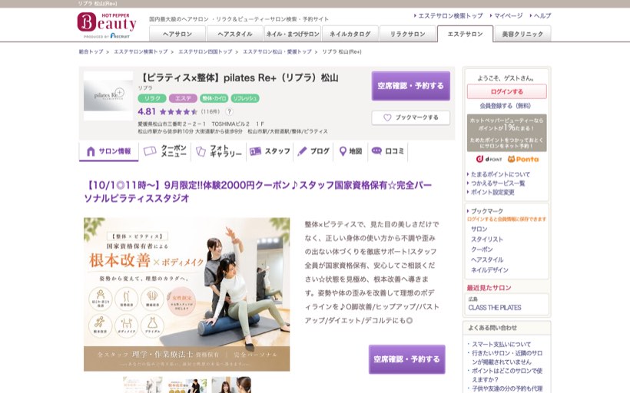Screen dimensions: 630x393
Task: Switch to the 地図 tab
Action: tap(350, 151)
